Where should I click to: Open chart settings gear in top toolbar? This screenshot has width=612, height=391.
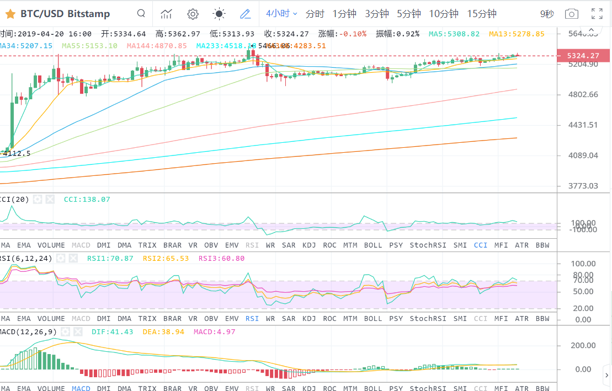pyautogui.click(x=193, y=14)
